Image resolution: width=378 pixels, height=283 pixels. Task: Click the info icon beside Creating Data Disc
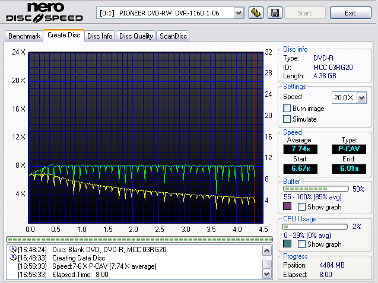(x=13, y=258)
